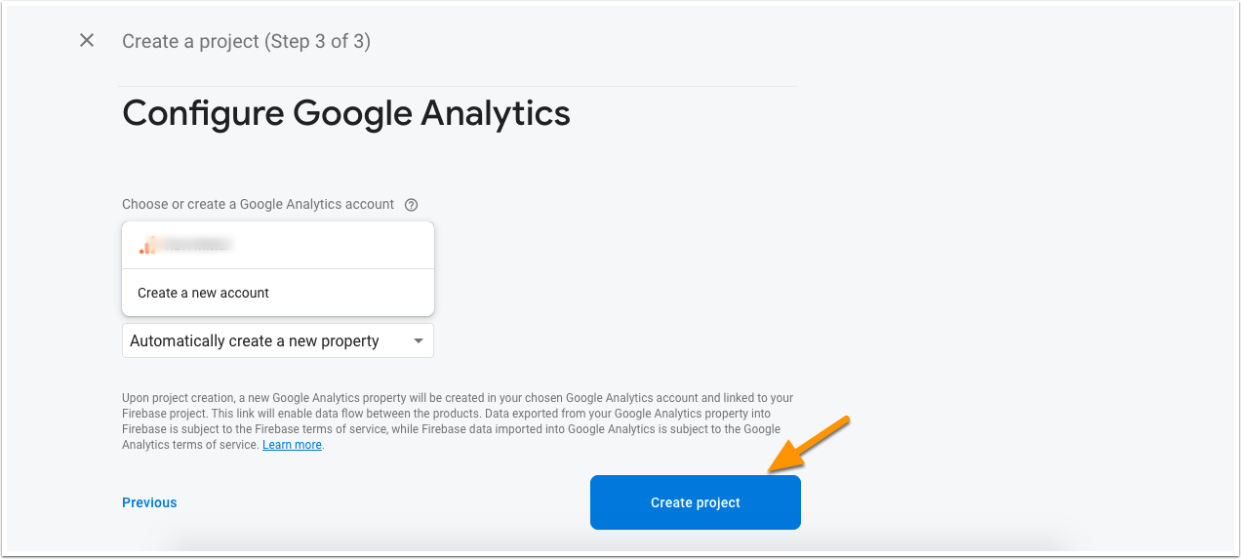Click the orange arrow annotation
Viewport: 1241px width, 559px height.
coord(810,445)
